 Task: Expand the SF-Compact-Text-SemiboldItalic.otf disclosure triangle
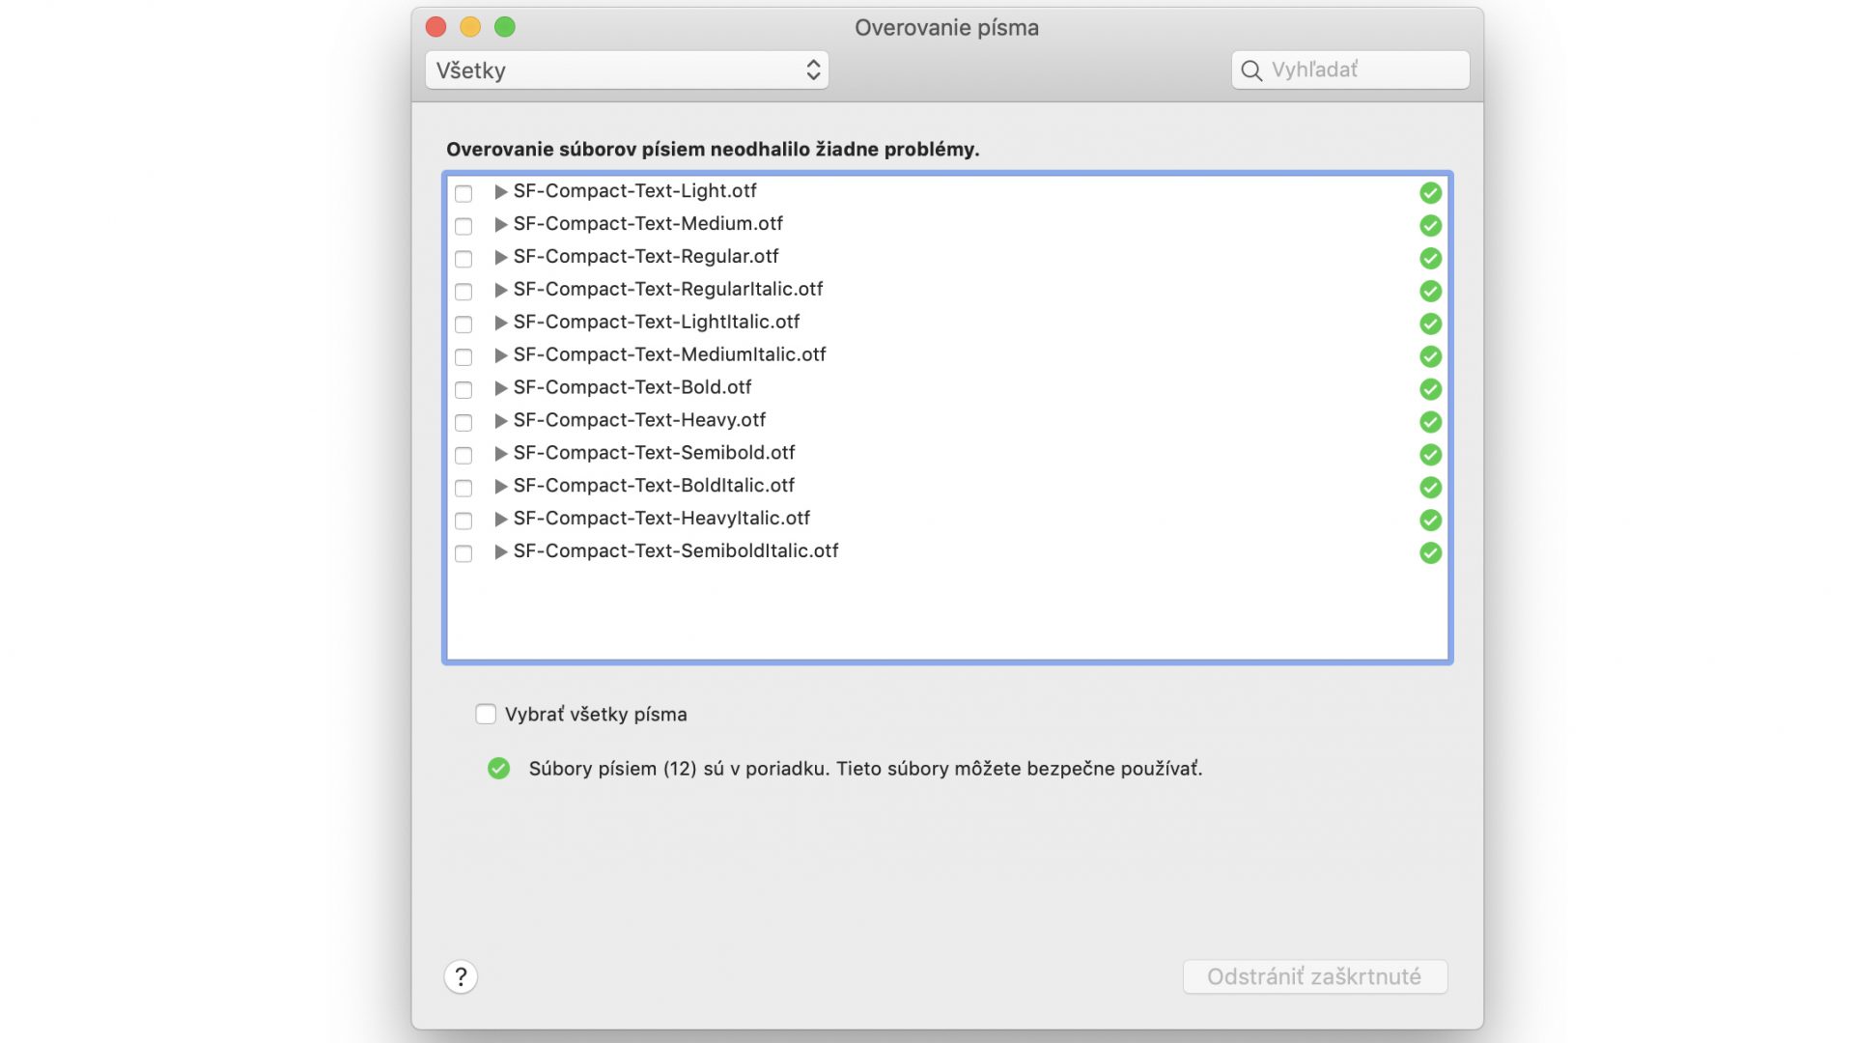click(x=500, y=552)
